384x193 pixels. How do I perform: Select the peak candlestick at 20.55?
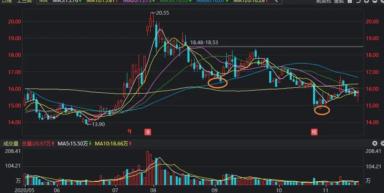point(151,23)
